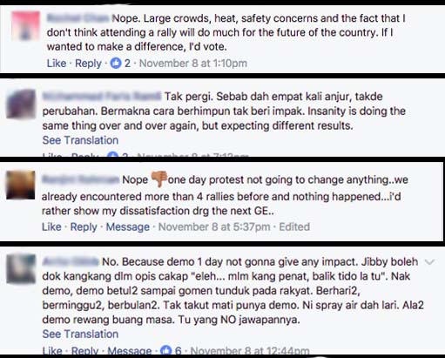This screenshot has height=358, width=445.
Task: See Translation for the 'Tak pergi' comment
Action: click(x=80, y=140)
